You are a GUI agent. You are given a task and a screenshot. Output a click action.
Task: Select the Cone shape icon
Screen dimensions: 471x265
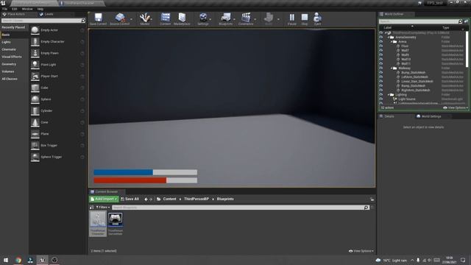35,122
